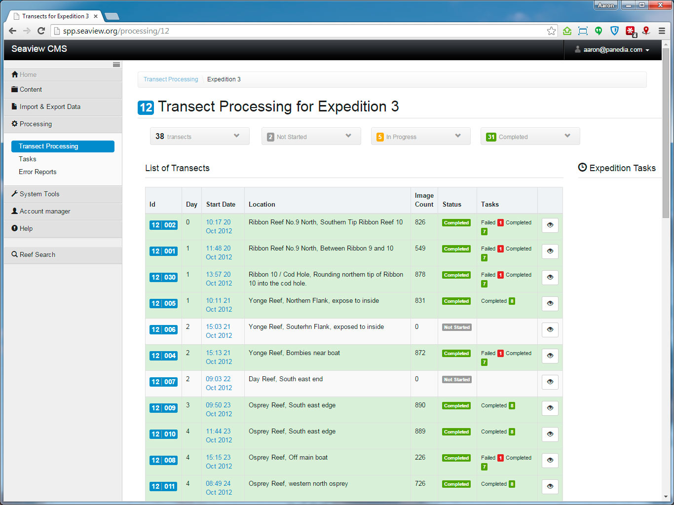Open Import & Export Data menu
The image size is (674, 505).
pyautogui.click(x=50, y=107)
